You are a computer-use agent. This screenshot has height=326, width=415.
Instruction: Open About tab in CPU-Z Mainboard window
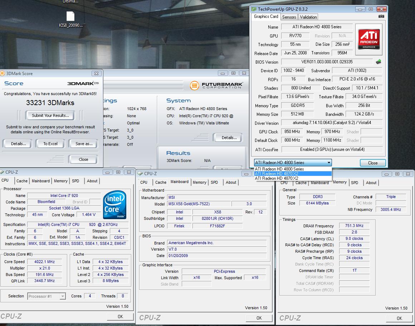[231, 182]
